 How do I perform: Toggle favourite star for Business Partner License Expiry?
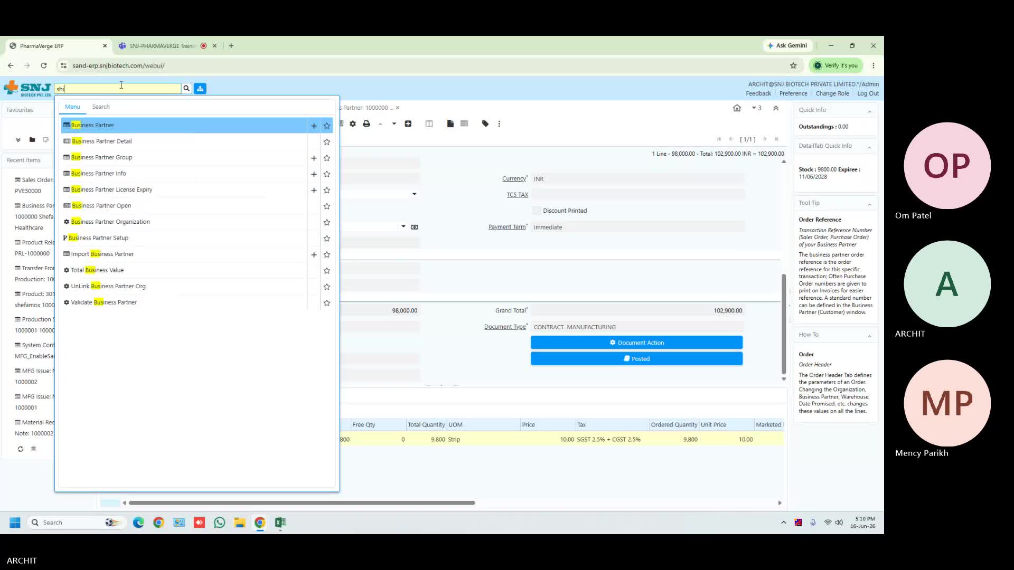point(327,190)
